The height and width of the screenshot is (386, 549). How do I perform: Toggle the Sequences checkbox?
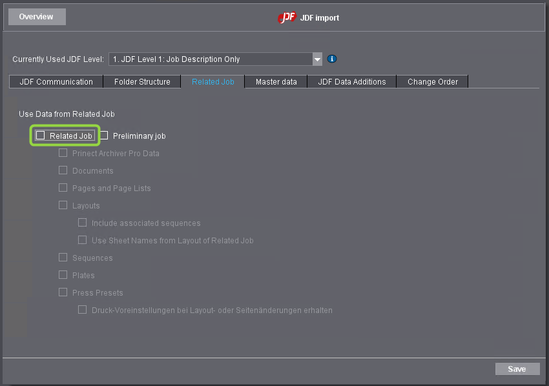(x=63, y=258)
